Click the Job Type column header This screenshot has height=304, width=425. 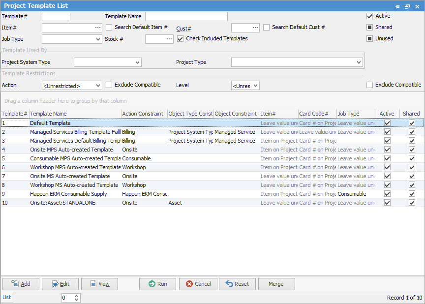356,114
